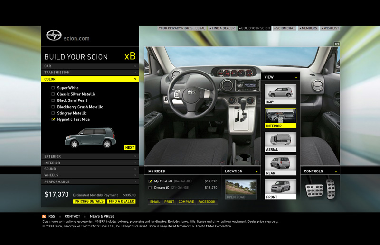
Task: Click the Print button
Action: click(x=169, y=202)
